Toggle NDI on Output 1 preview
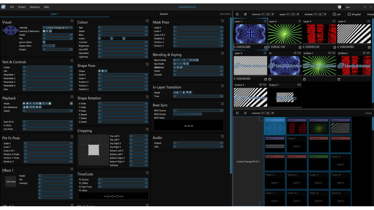The width and height of the screenshot is (374, 210). pos(299,85)
